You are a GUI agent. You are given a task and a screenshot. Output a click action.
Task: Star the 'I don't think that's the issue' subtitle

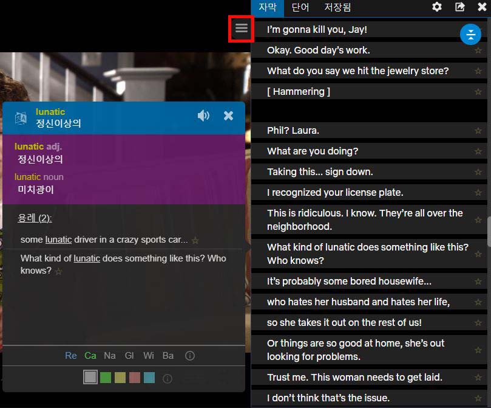click(478, 398)
